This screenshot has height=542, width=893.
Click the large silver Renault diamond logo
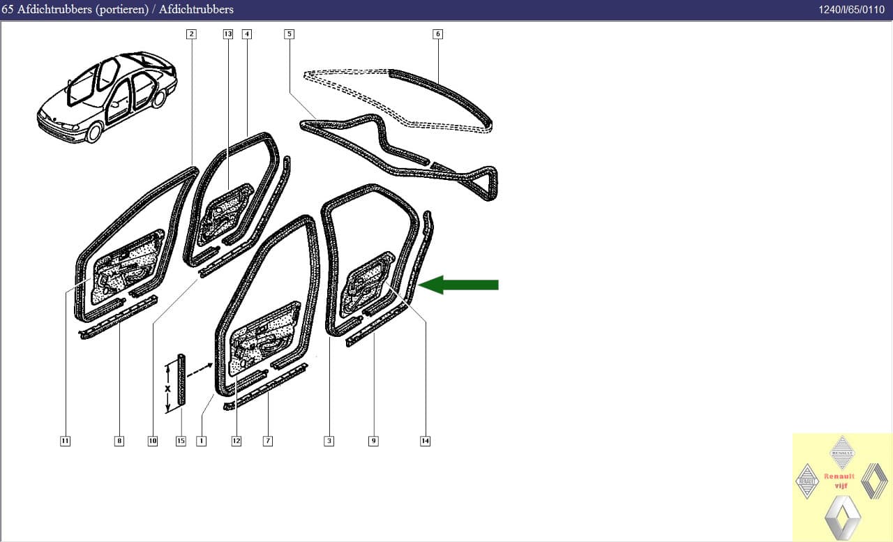[x=842, y=517]
